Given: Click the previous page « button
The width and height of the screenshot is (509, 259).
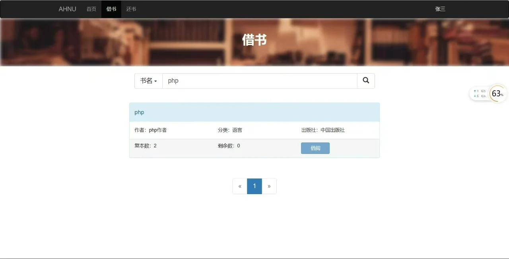Looking at the screenshot, I should (x=239, y=186).
